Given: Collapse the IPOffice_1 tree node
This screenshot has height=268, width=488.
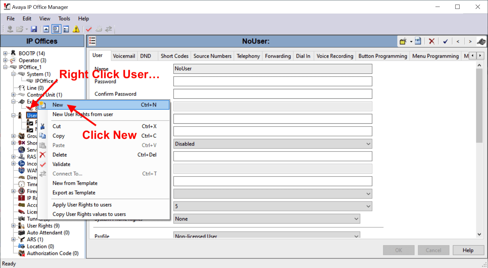Looking at the screenshot, I should [5, 67].
